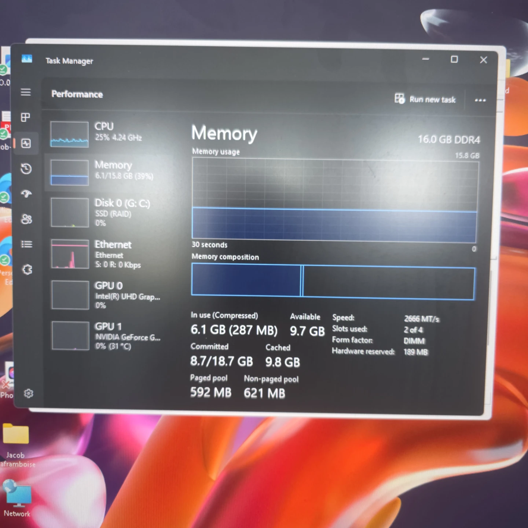Click the Form factor DIMM value
528x528 pixels.
(x=414, y=341)
